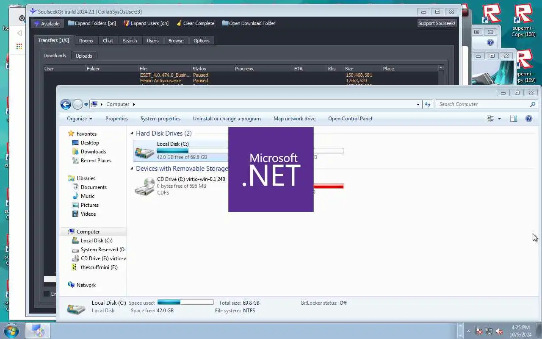The width and height of the screenshot is (542, 339).
Task: Collapse the Hard Disk Drives (2) group
Action: click(132, 133)
